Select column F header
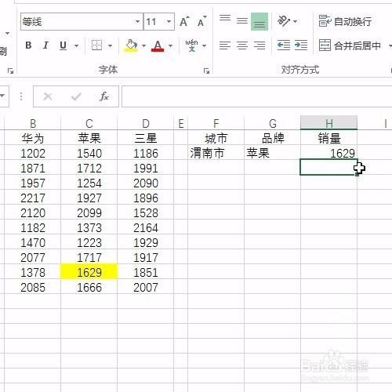The image size is (392, 392). (x=216, y=123)
